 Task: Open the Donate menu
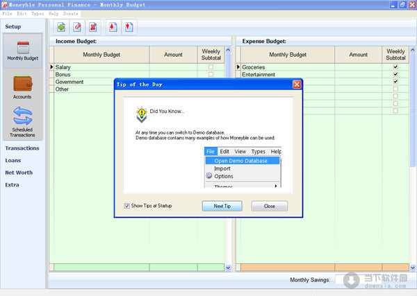coord(71,14)
